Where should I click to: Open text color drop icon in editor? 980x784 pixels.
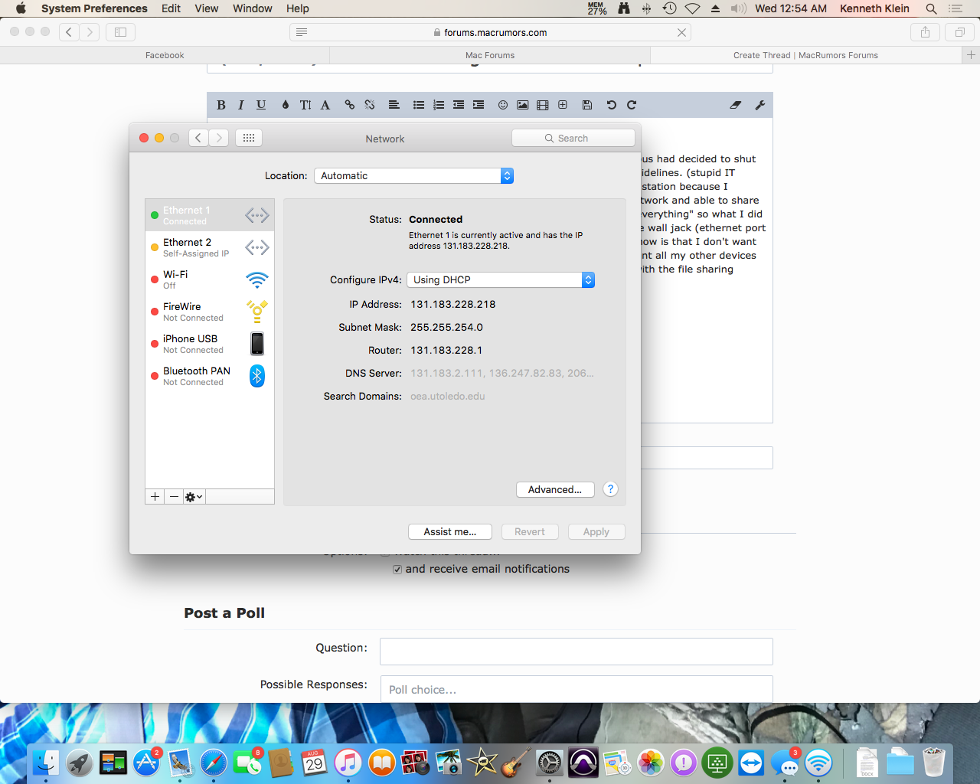coord(286,105)
